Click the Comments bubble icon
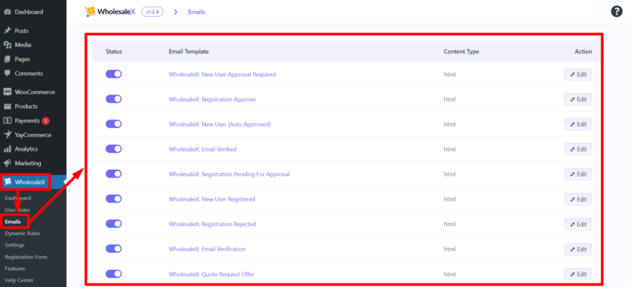Screen dimensions: 631x287 [7, 73]
